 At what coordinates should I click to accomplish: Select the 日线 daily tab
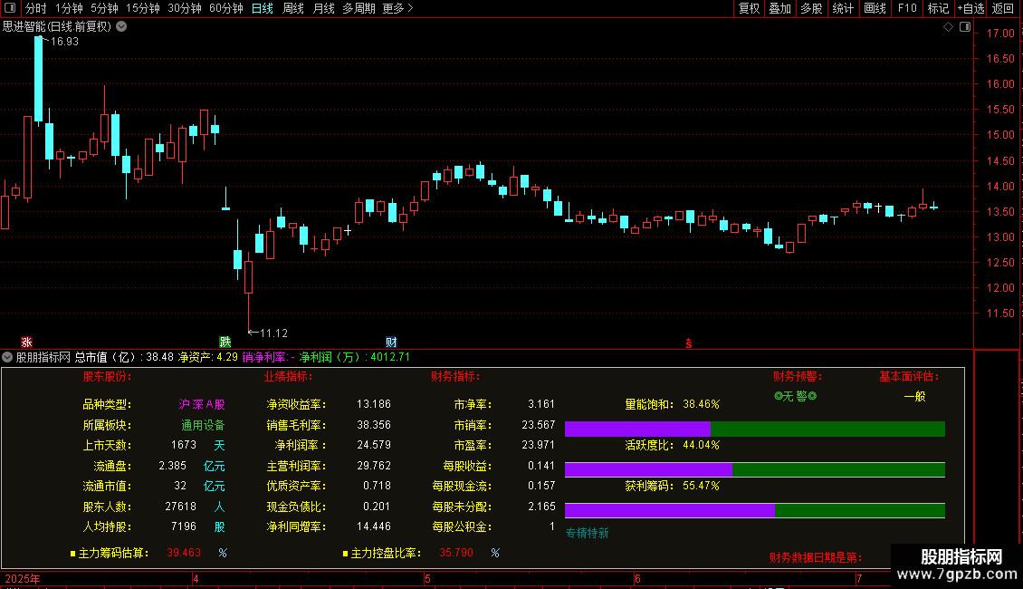(263, 8)
